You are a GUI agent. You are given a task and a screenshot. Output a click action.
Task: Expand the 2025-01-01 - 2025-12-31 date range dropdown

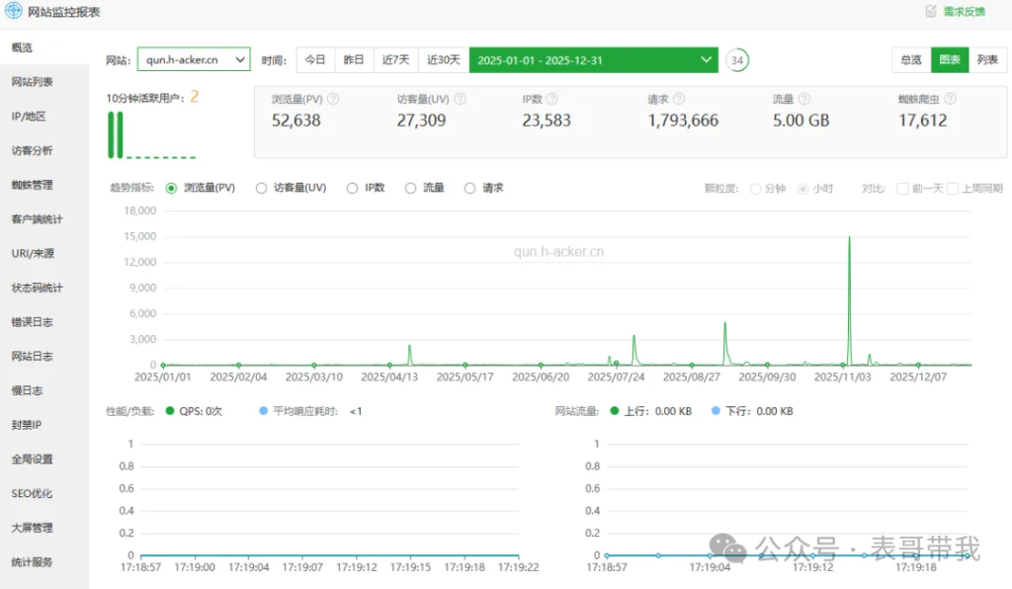(x=593, y=60)
